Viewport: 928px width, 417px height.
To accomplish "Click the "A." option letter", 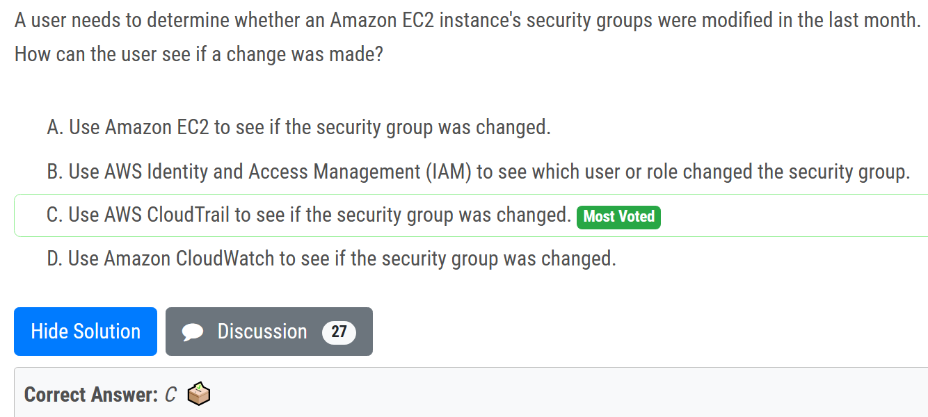I will [x=55, y=128].
